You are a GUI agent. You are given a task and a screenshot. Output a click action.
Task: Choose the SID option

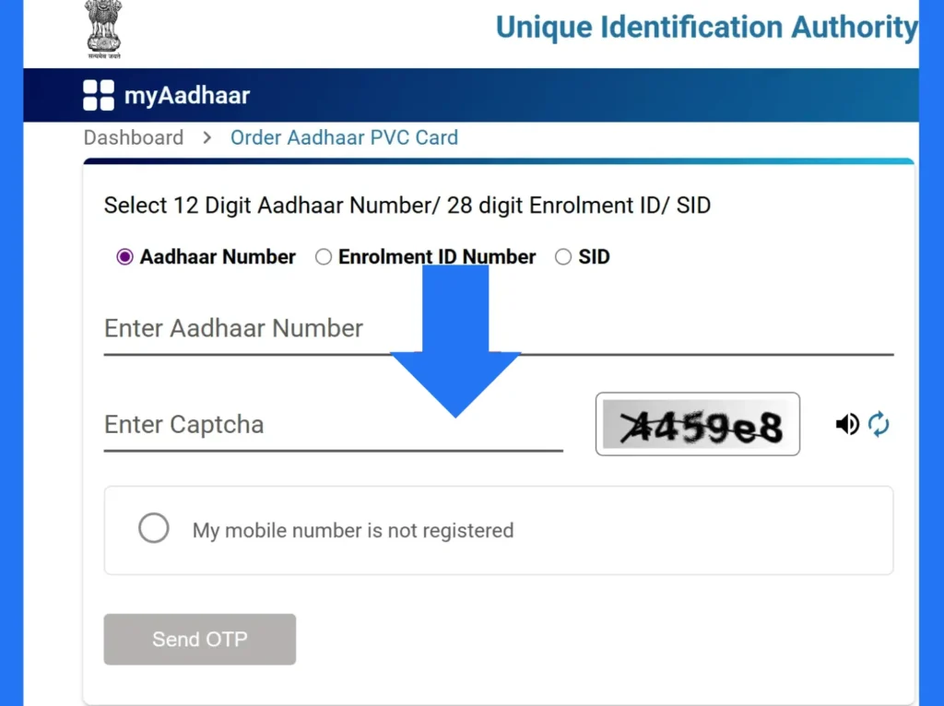click(563, 257)
